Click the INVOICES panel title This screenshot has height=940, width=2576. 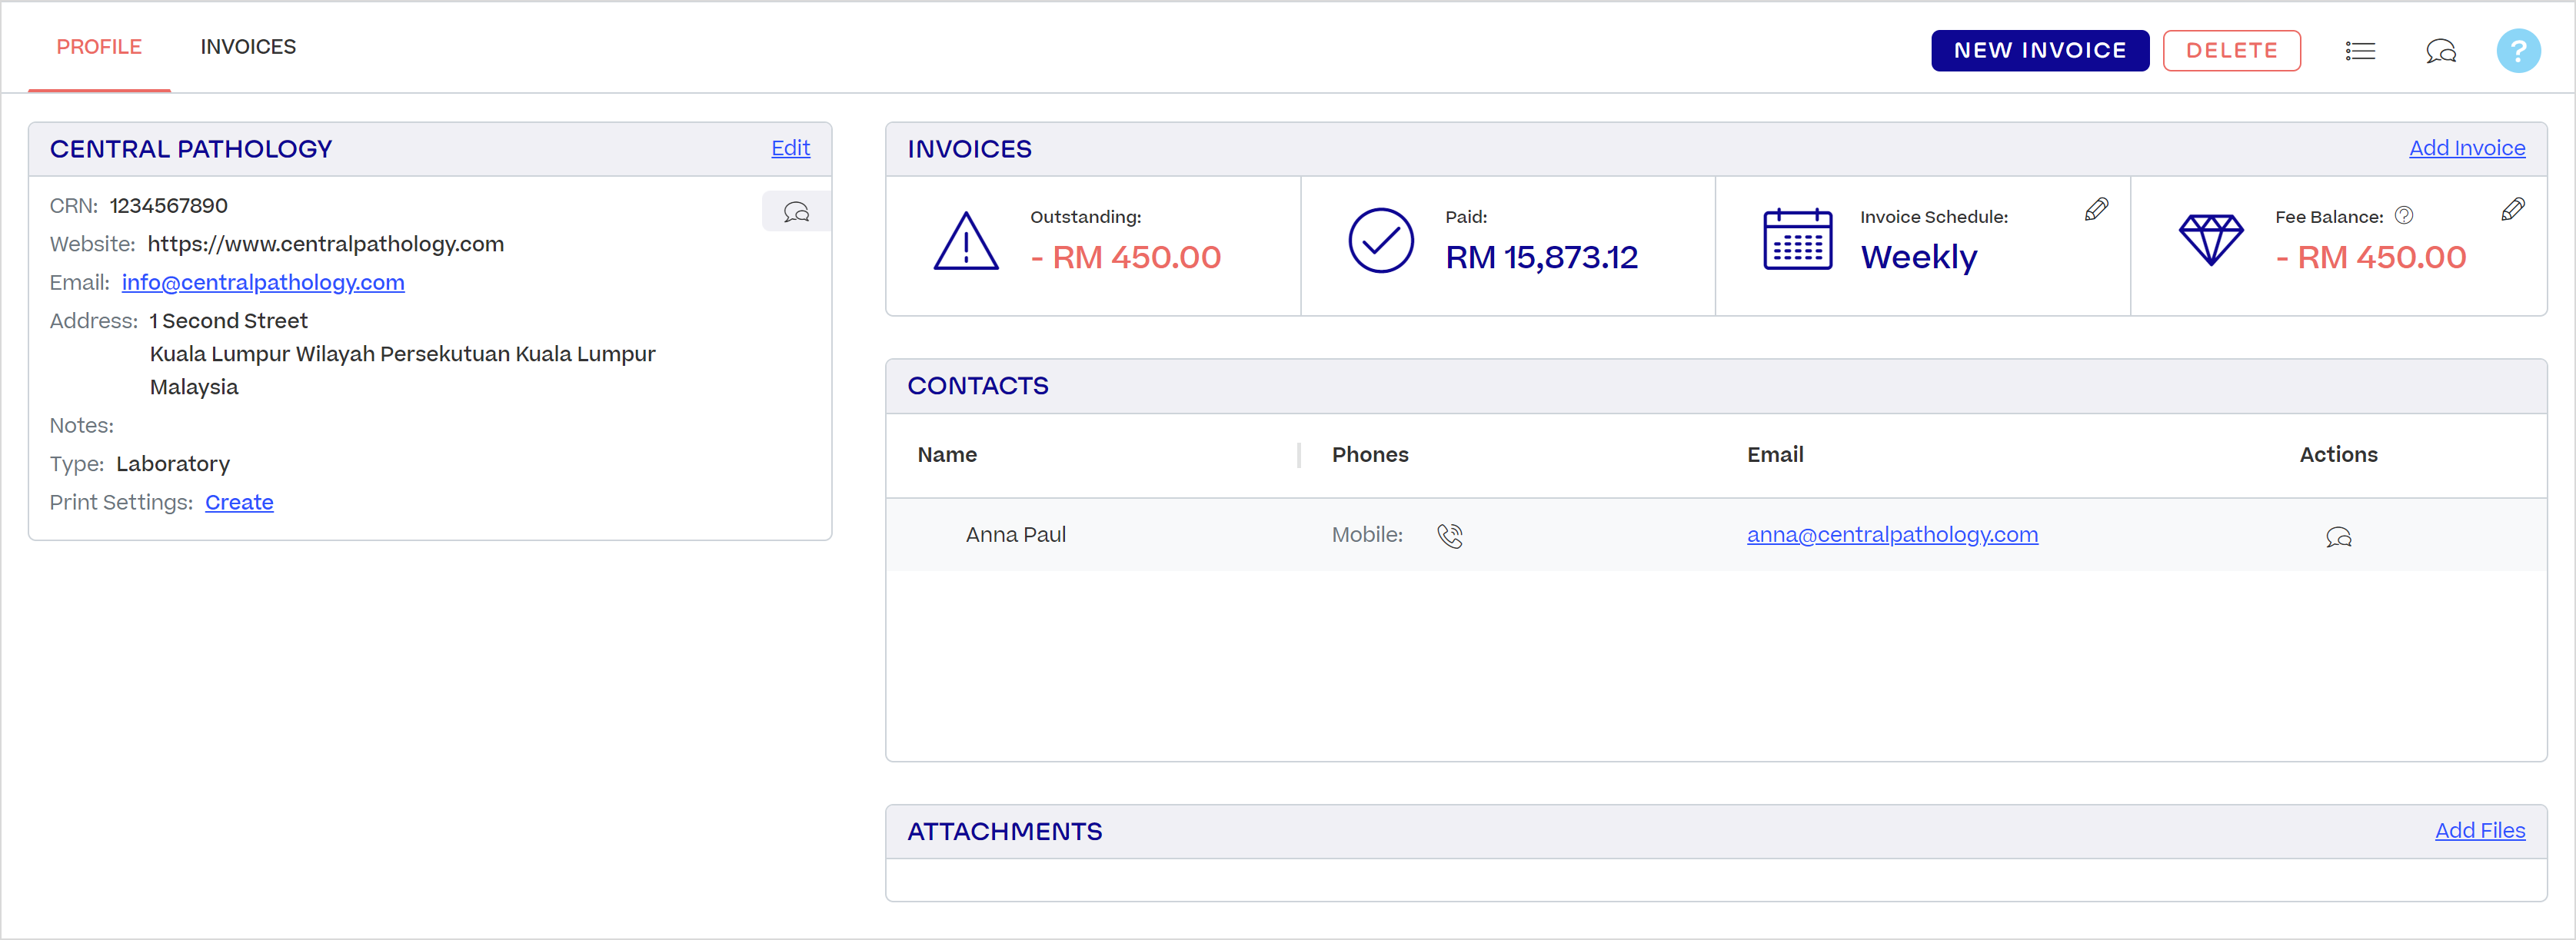pyautogui.click(x=969, y=149)
